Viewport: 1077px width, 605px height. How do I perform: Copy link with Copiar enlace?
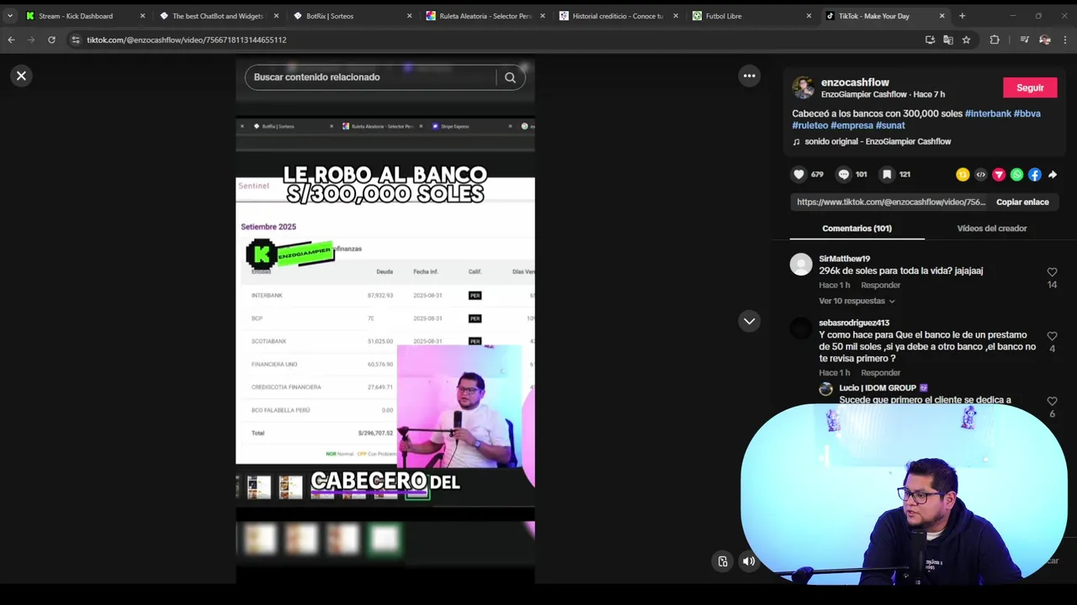(1022, 202)
